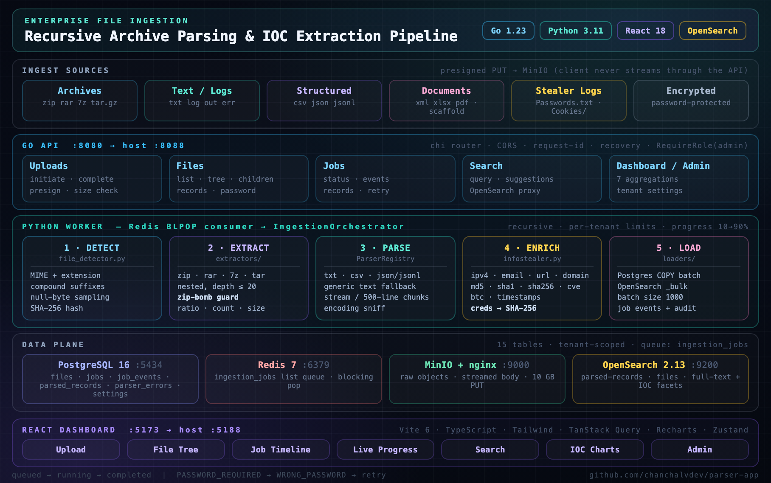Click the 'OpenSearch proxy' text

505,191
